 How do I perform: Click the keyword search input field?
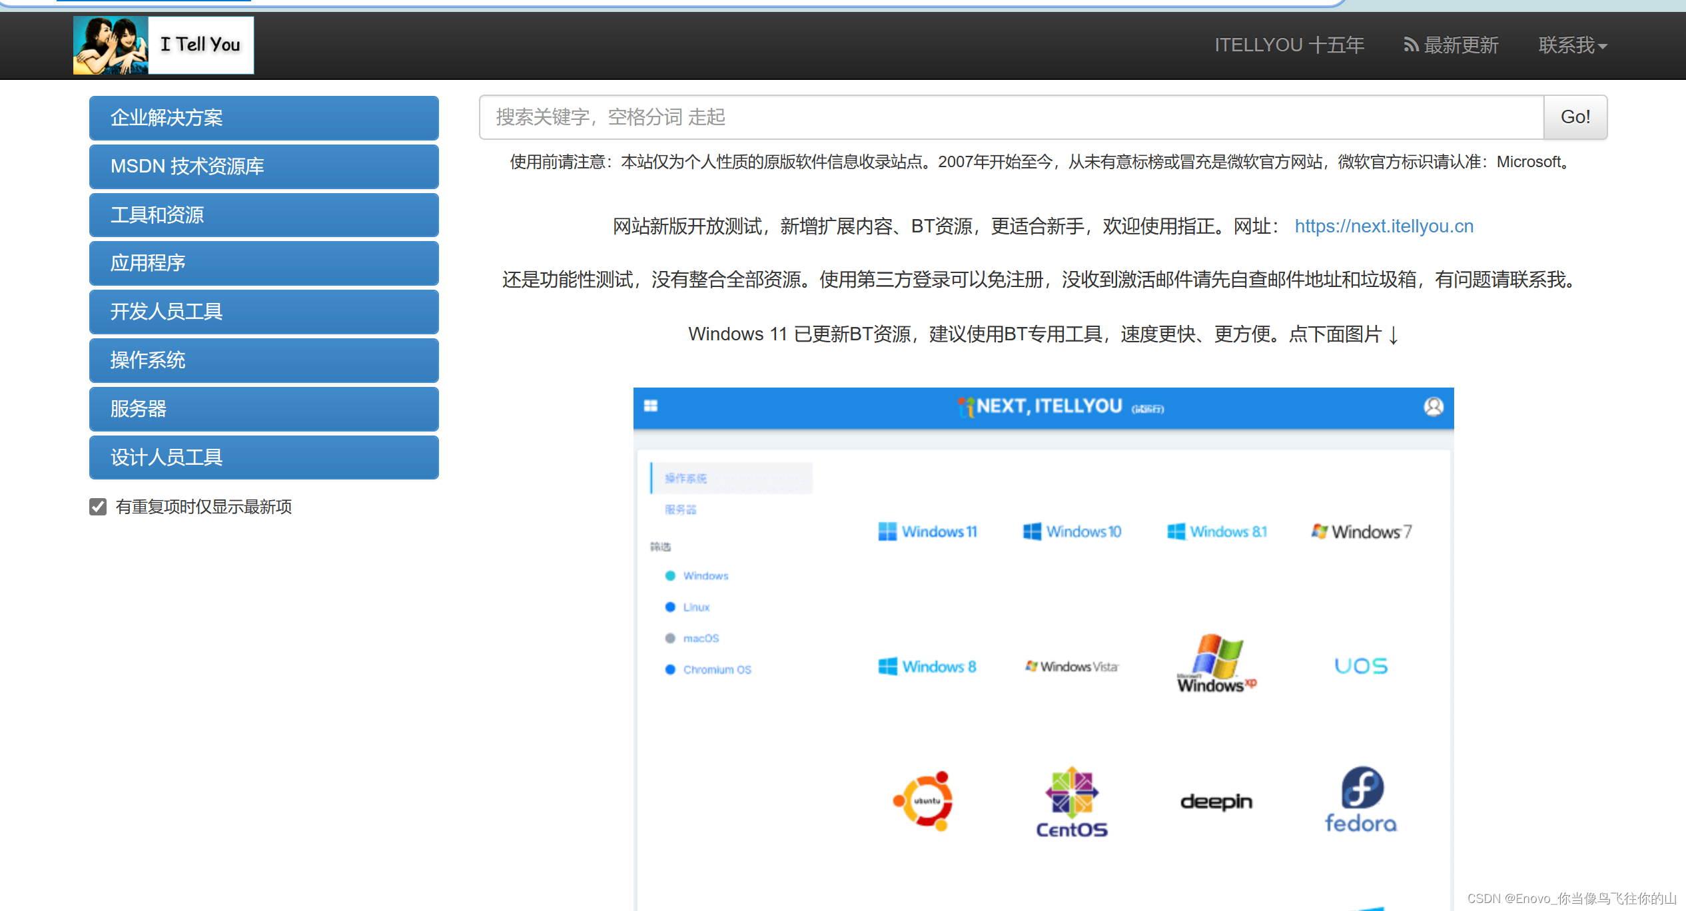point(1011,117)
